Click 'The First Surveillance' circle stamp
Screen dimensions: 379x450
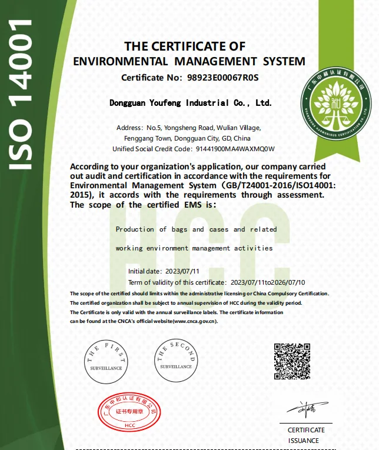(106, 362)
